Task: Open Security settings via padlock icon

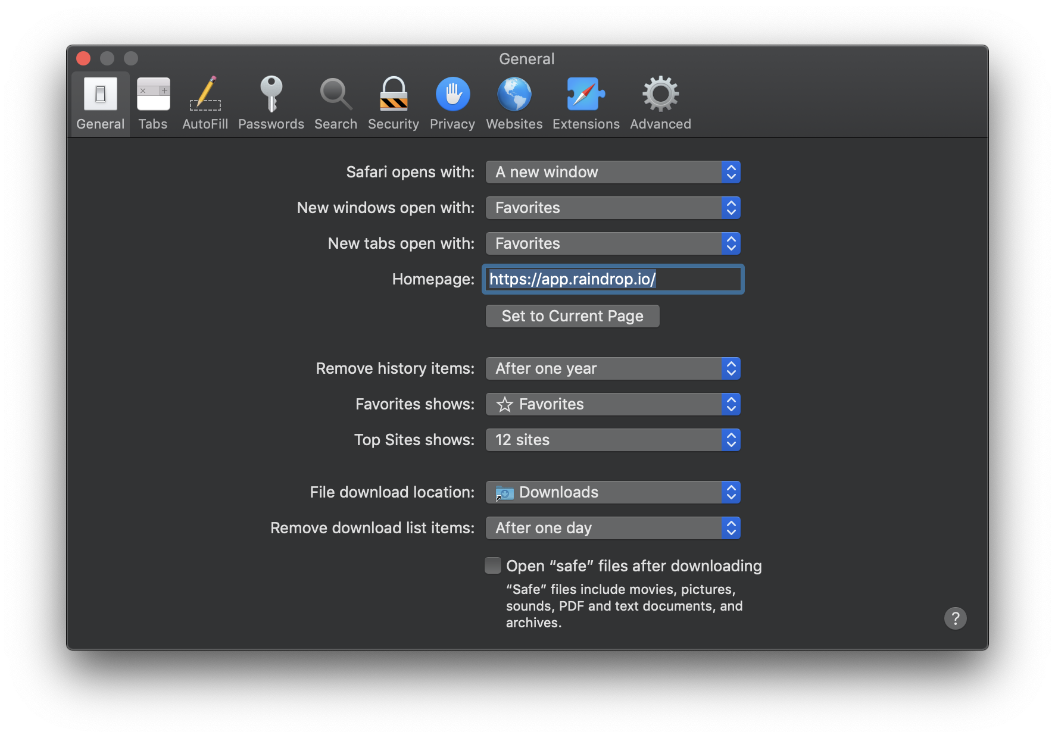Action: pos(393,102)
